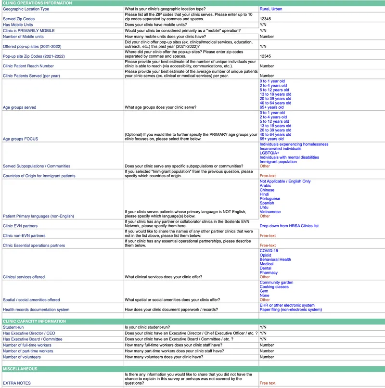The height and width of the screenshot is (388, 385).
Task: Click 'Offered pop-up sites (2021-2022)' label
Action: click(x=32, y=47)
